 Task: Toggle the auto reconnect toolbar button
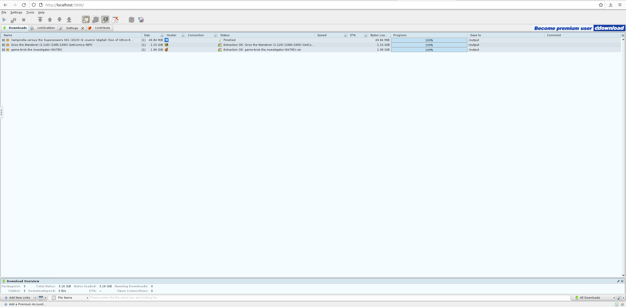(96, 20)
